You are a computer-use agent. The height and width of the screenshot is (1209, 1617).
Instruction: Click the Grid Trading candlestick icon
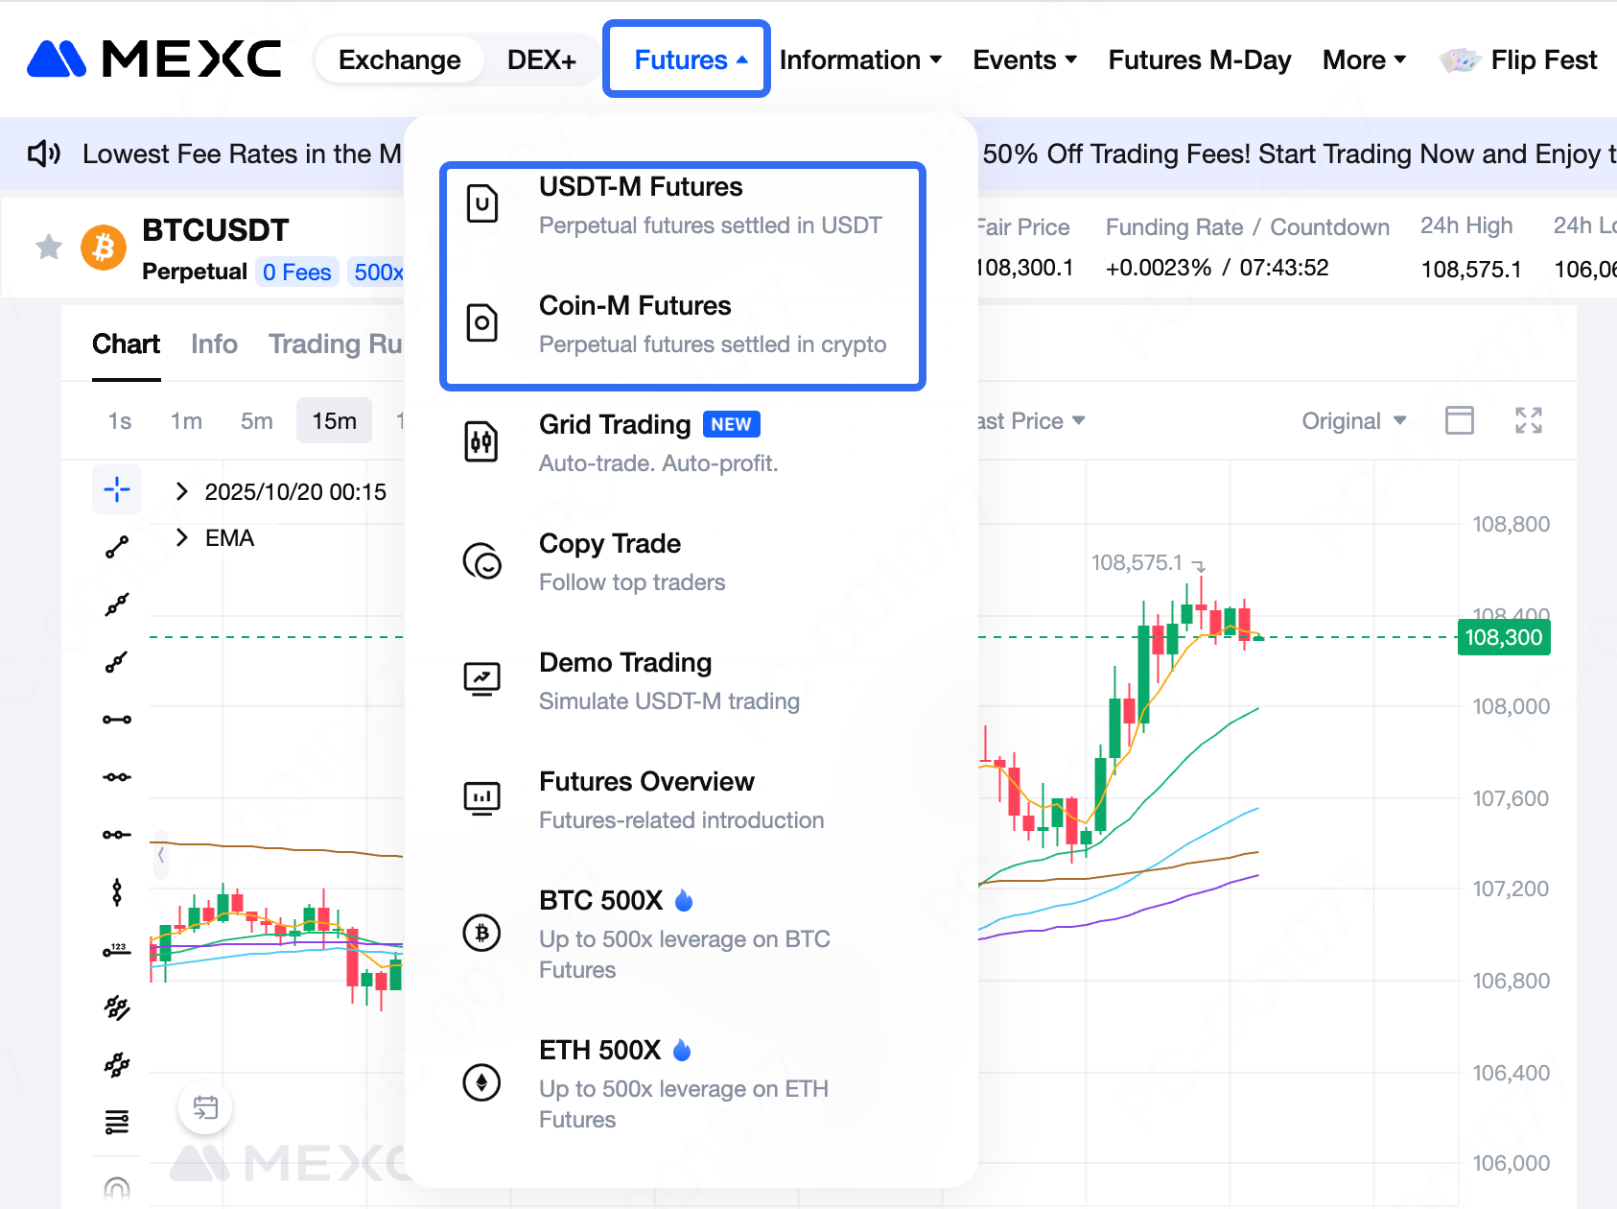pyautogui.click(x=481, y=442)
